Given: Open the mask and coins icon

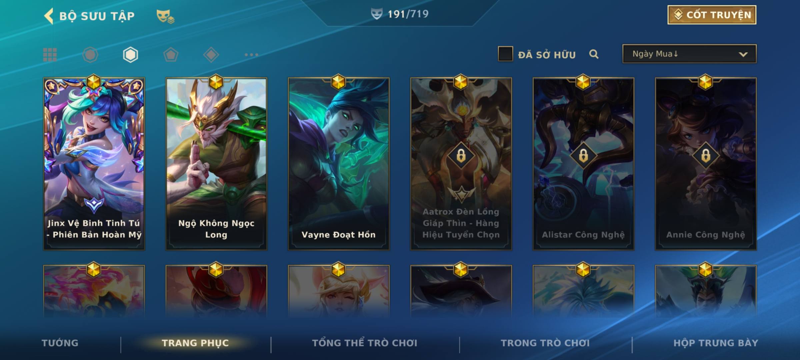Looking at the screenshot, I should (x=165, y=16).
